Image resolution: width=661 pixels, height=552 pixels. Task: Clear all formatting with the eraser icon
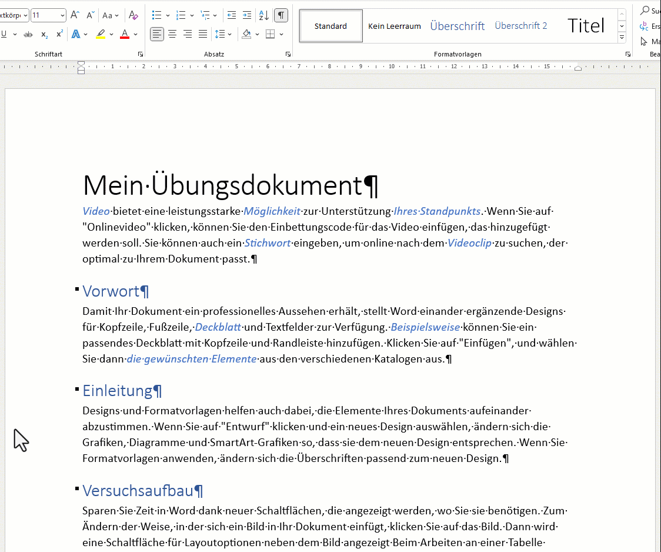point(133,15)
